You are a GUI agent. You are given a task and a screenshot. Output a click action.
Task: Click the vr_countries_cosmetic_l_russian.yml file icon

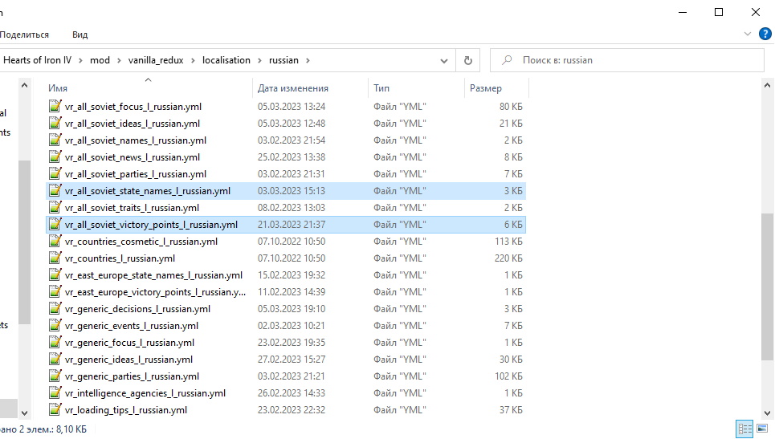[x=55, y=241]
